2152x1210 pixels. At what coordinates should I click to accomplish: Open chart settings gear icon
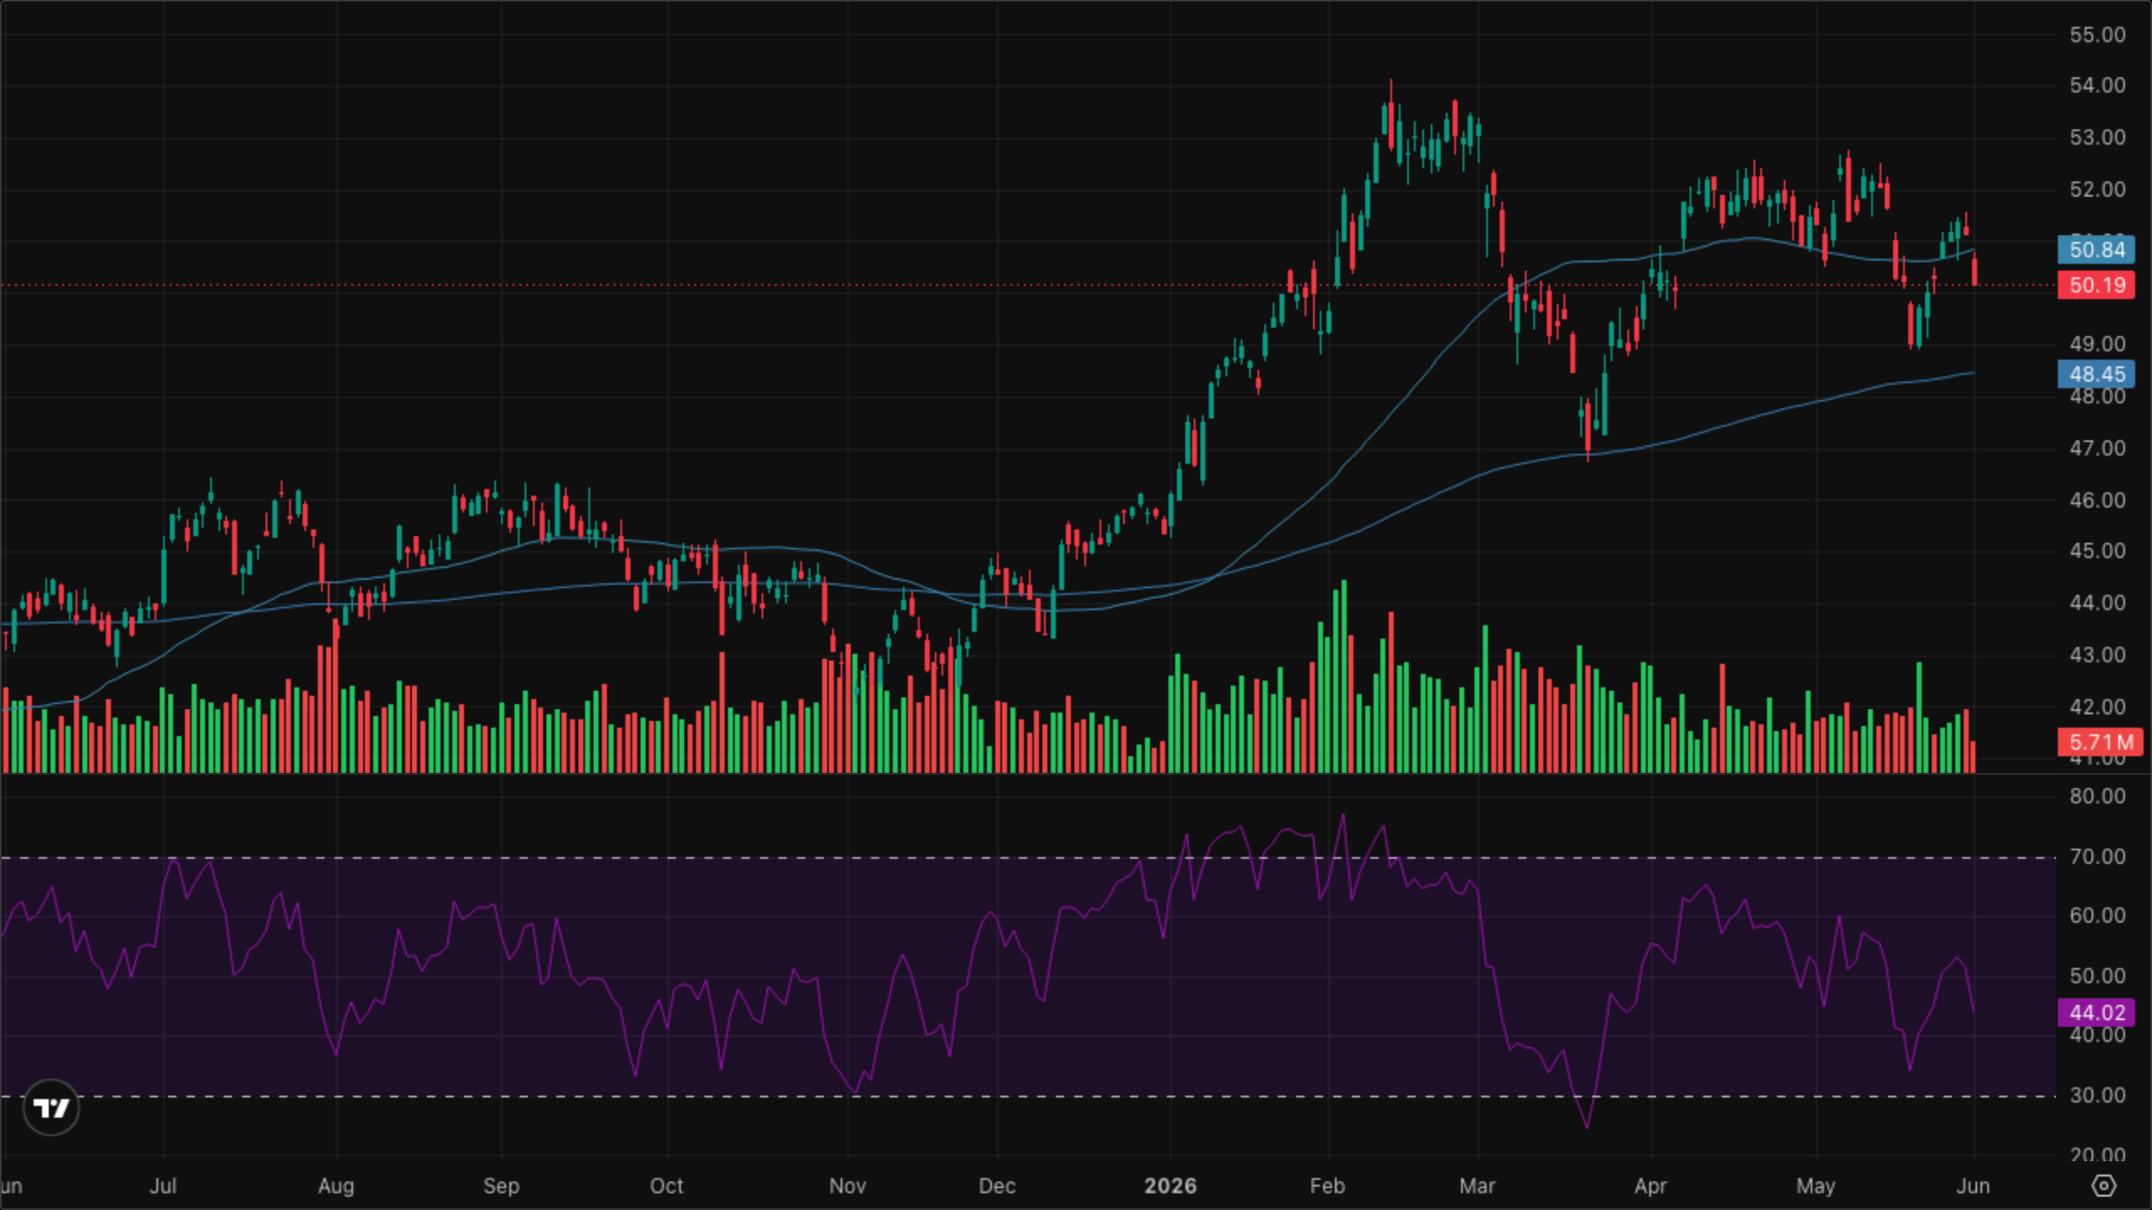(2103, 1186)
